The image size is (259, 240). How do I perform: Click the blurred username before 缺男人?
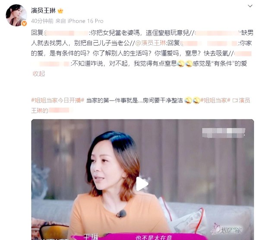tap(218, 33)
